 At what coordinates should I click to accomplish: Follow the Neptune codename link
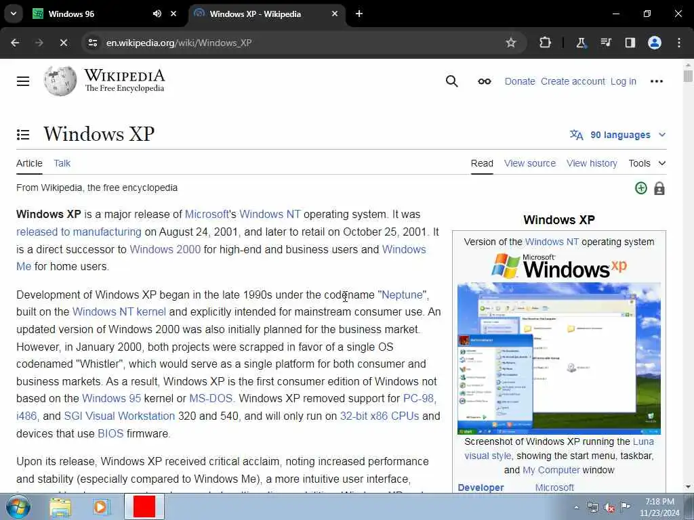pos(402,295)
